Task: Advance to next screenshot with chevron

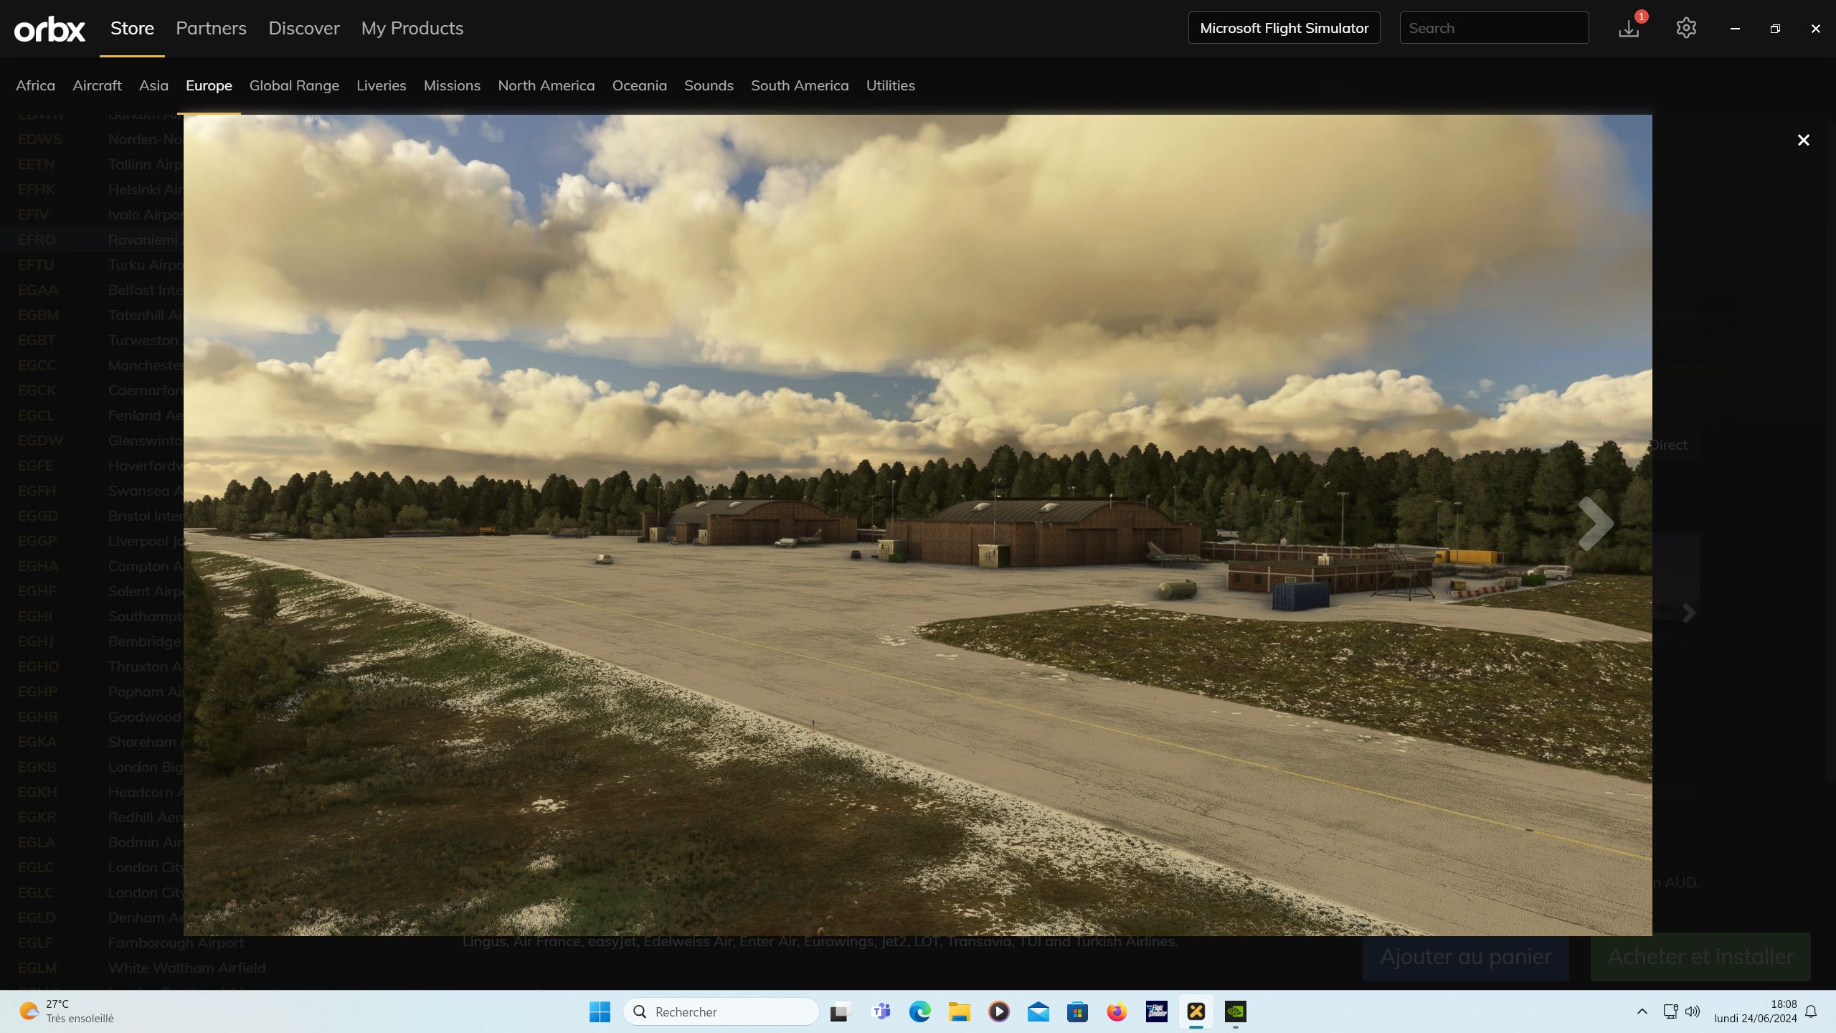Action: pos(1595,524)
